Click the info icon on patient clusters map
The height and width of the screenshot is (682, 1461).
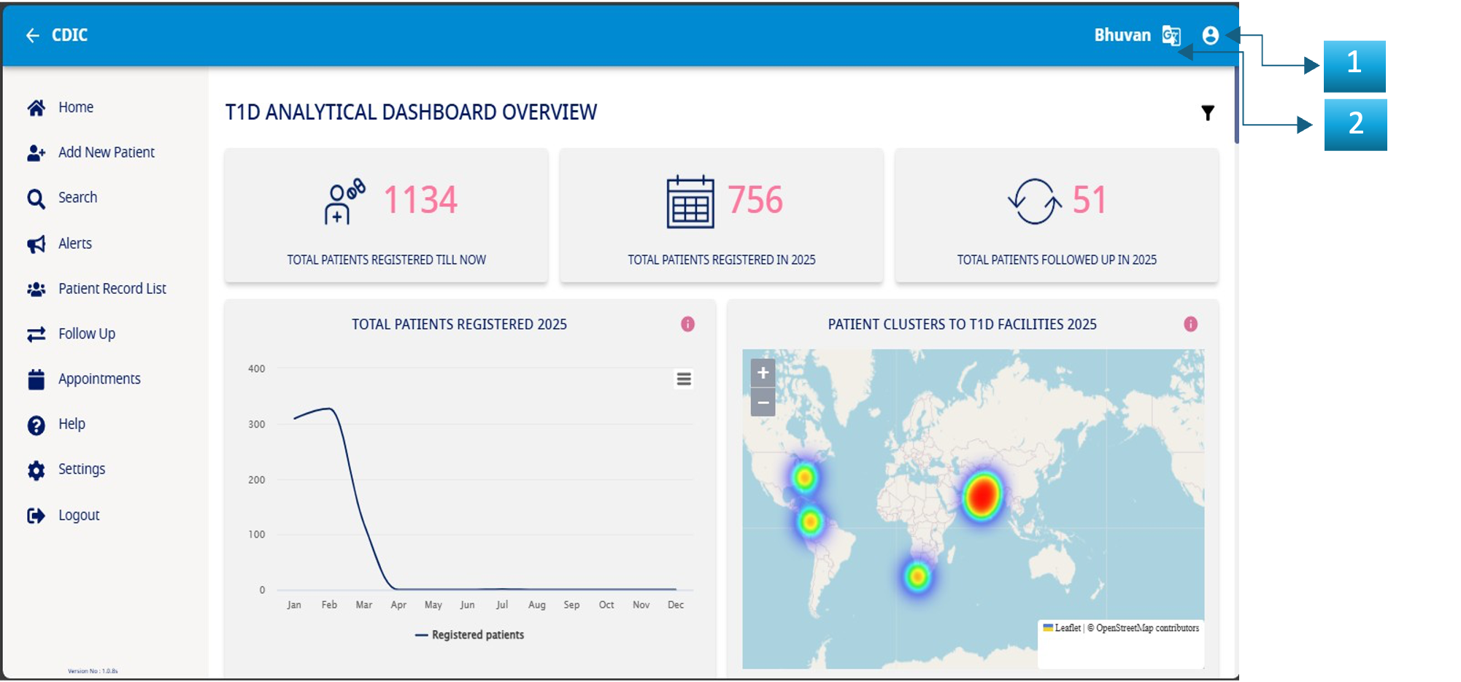coord(1190,323)
